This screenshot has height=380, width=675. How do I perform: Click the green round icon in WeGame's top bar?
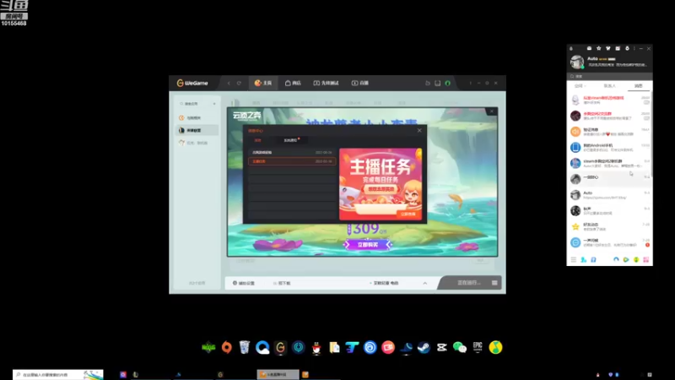pos(448,83)
